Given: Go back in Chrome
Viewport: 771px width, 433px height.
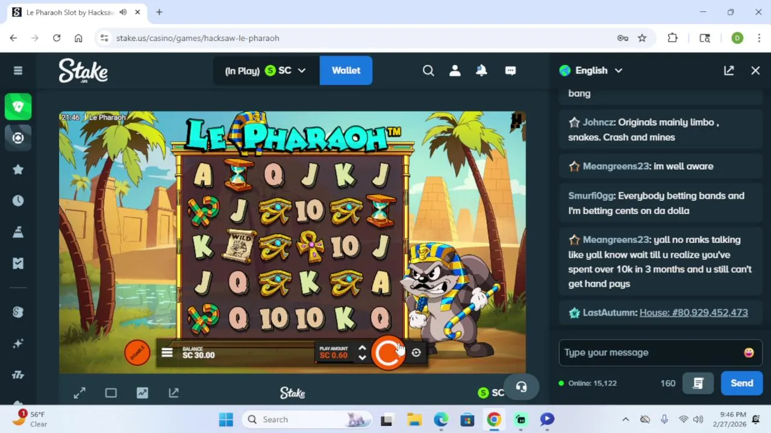Looking at the screenshot, I should pos(13,38).
